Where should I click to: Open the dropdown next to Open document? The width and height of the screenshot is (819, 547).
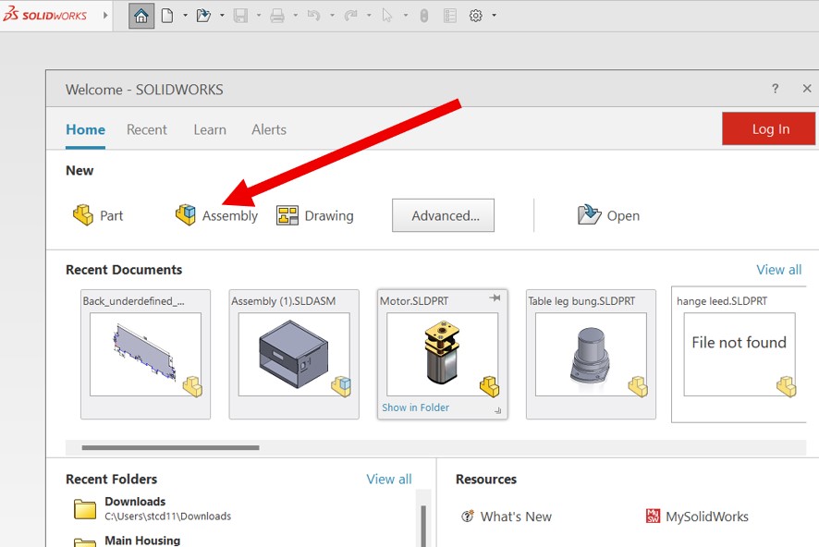point(222,16)
